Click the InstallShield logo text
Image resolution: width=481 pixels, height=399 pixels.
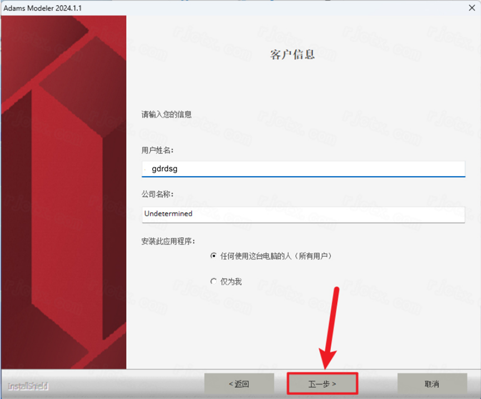coord(28,386)
